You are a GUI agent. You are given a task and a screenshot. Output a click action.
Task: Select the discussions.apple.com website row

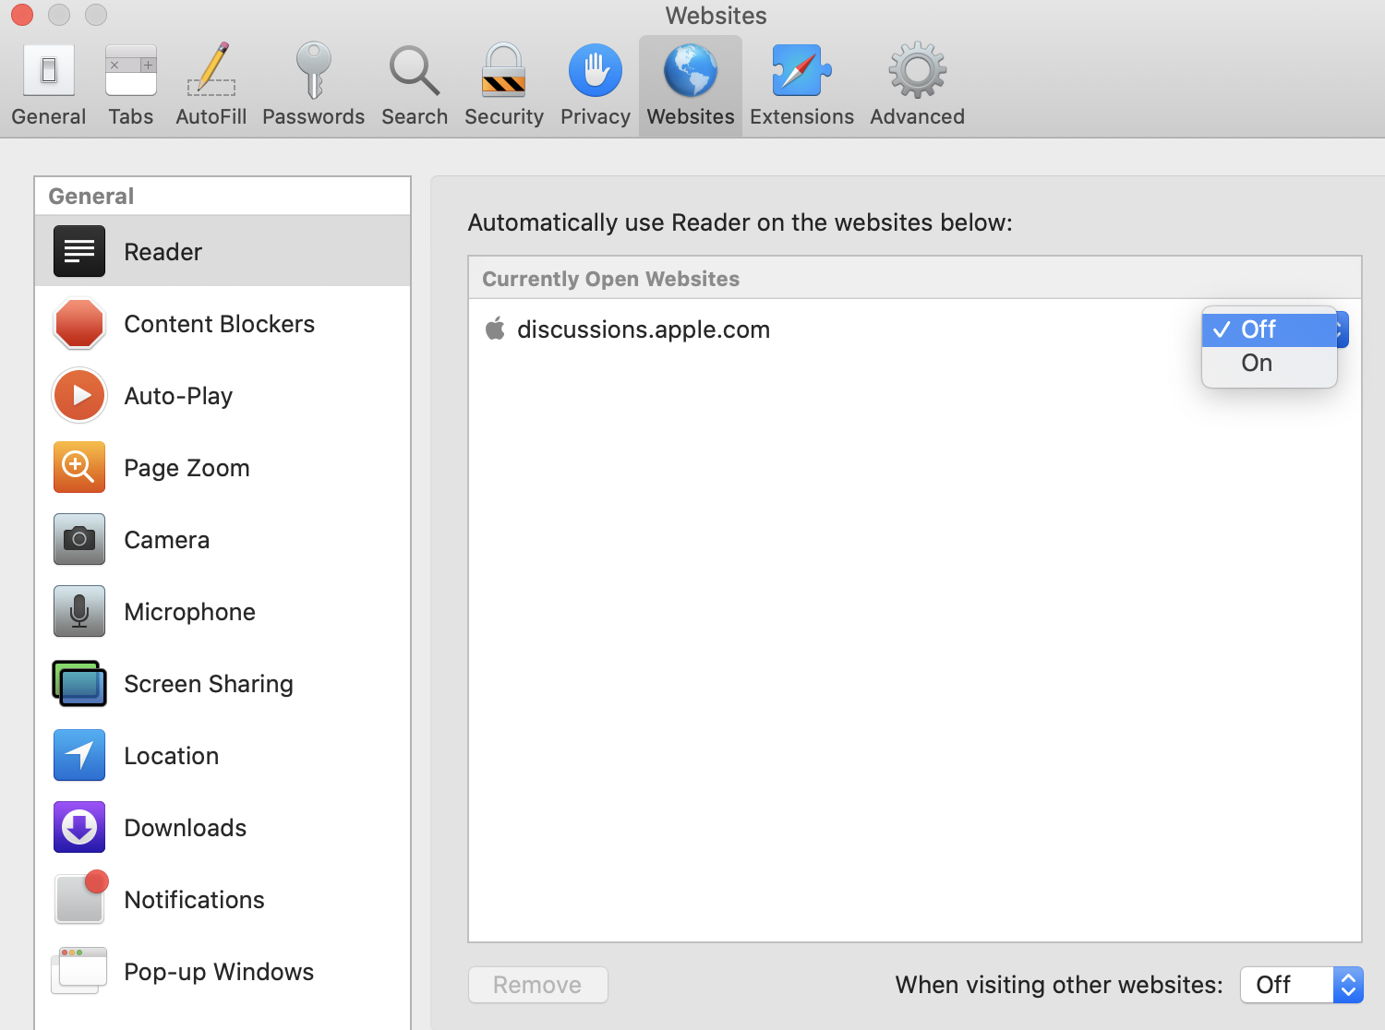tap(644, 329)
